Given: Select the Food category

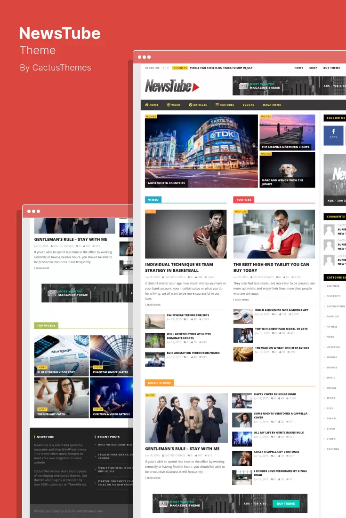Looking at the screenshot, I should pyautogui.click(x=330, y=337).
